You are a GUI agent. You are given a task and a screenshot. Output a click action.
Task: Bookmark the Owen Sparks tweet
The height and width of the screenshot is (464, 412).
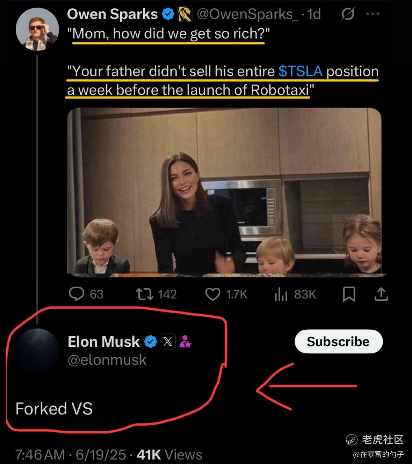[349, 294]
